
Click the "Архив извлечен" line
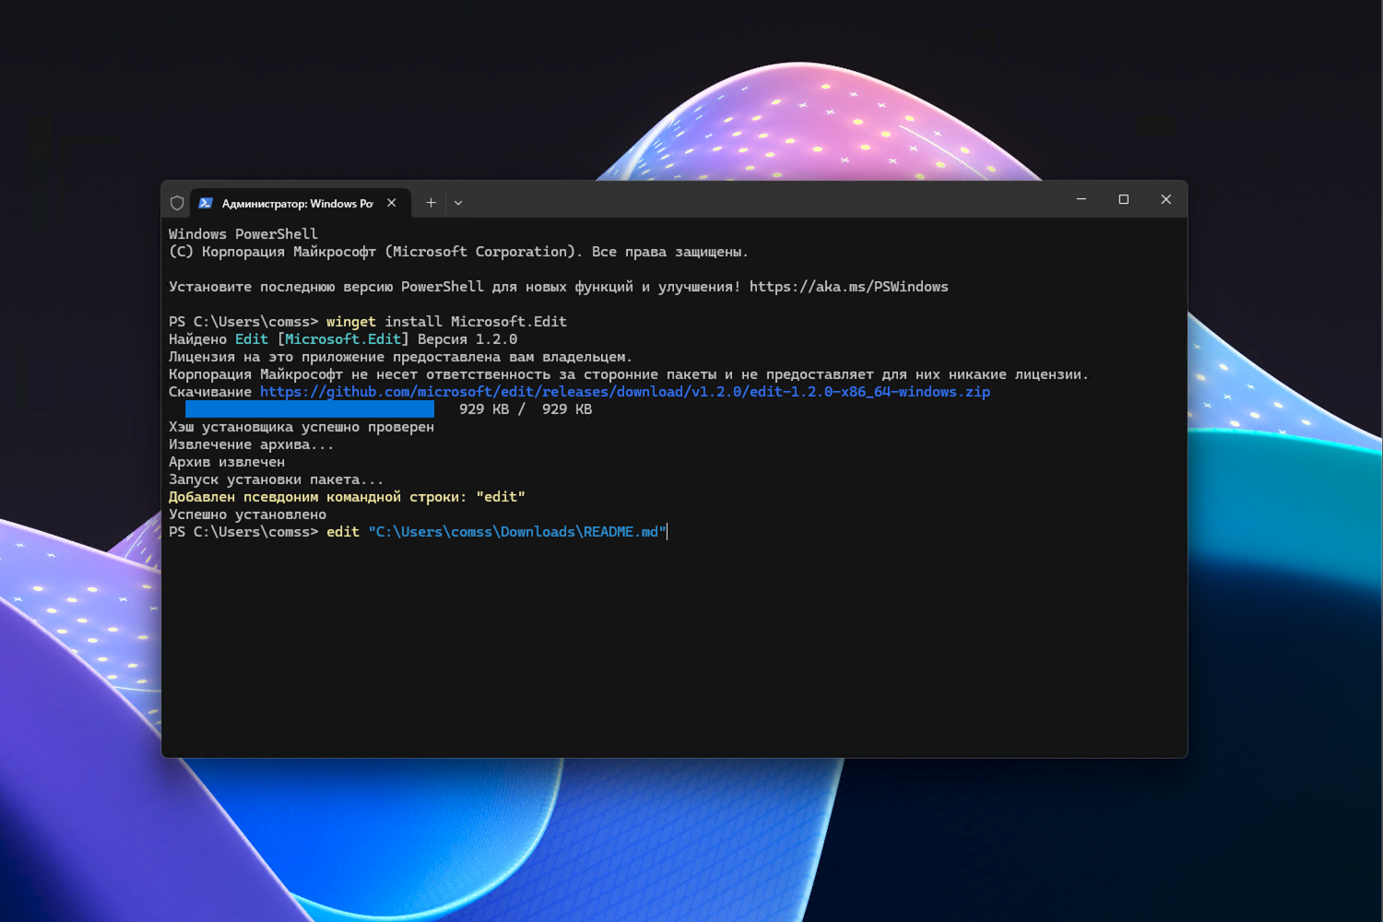tap(227, 462)
